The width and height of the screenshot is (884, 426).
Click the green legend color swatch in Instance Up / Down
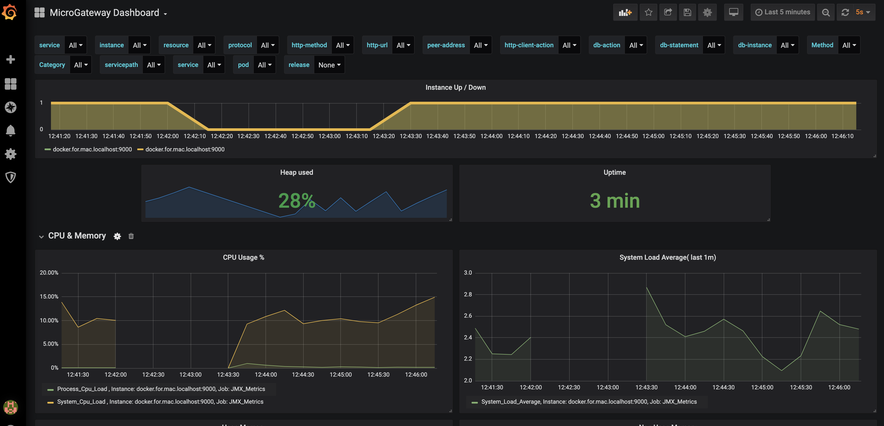click(48, 149)
